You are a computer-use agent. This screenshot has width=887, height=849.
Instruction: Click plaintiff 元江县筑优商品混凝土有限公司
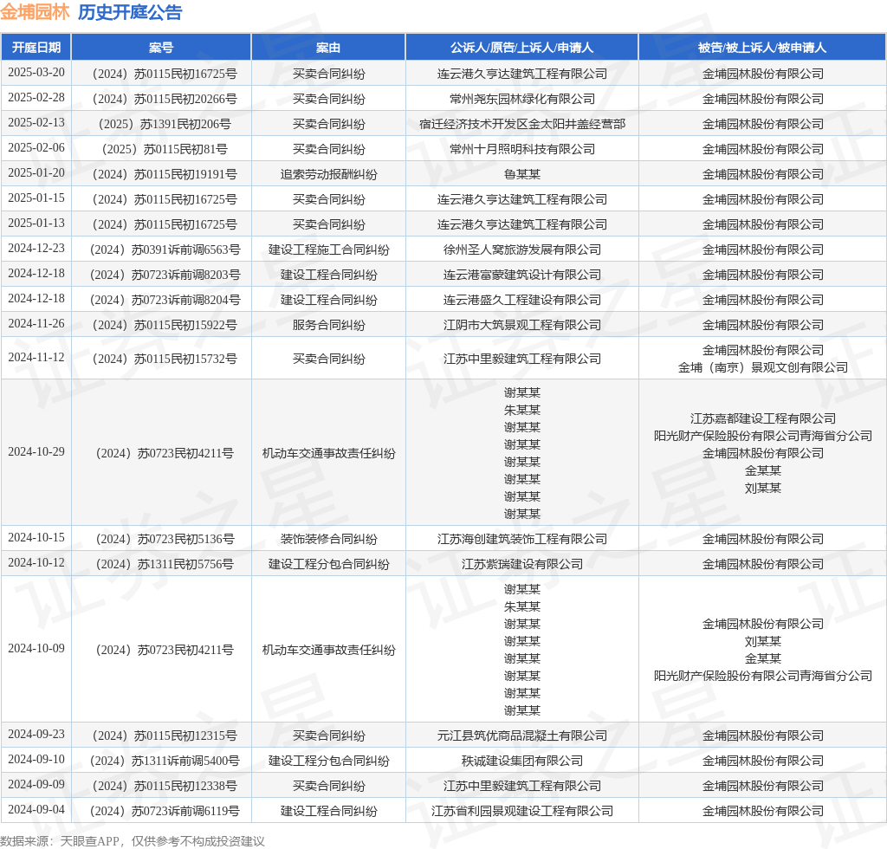(x=522, y=736)
